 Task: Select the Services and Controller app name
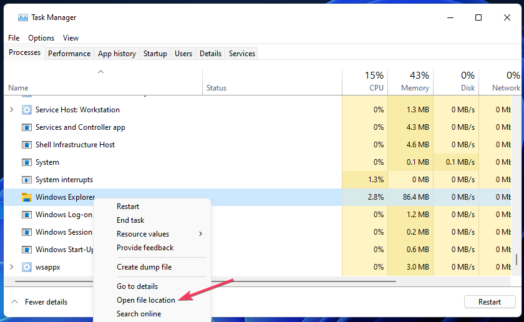click(x=80, y=127)
